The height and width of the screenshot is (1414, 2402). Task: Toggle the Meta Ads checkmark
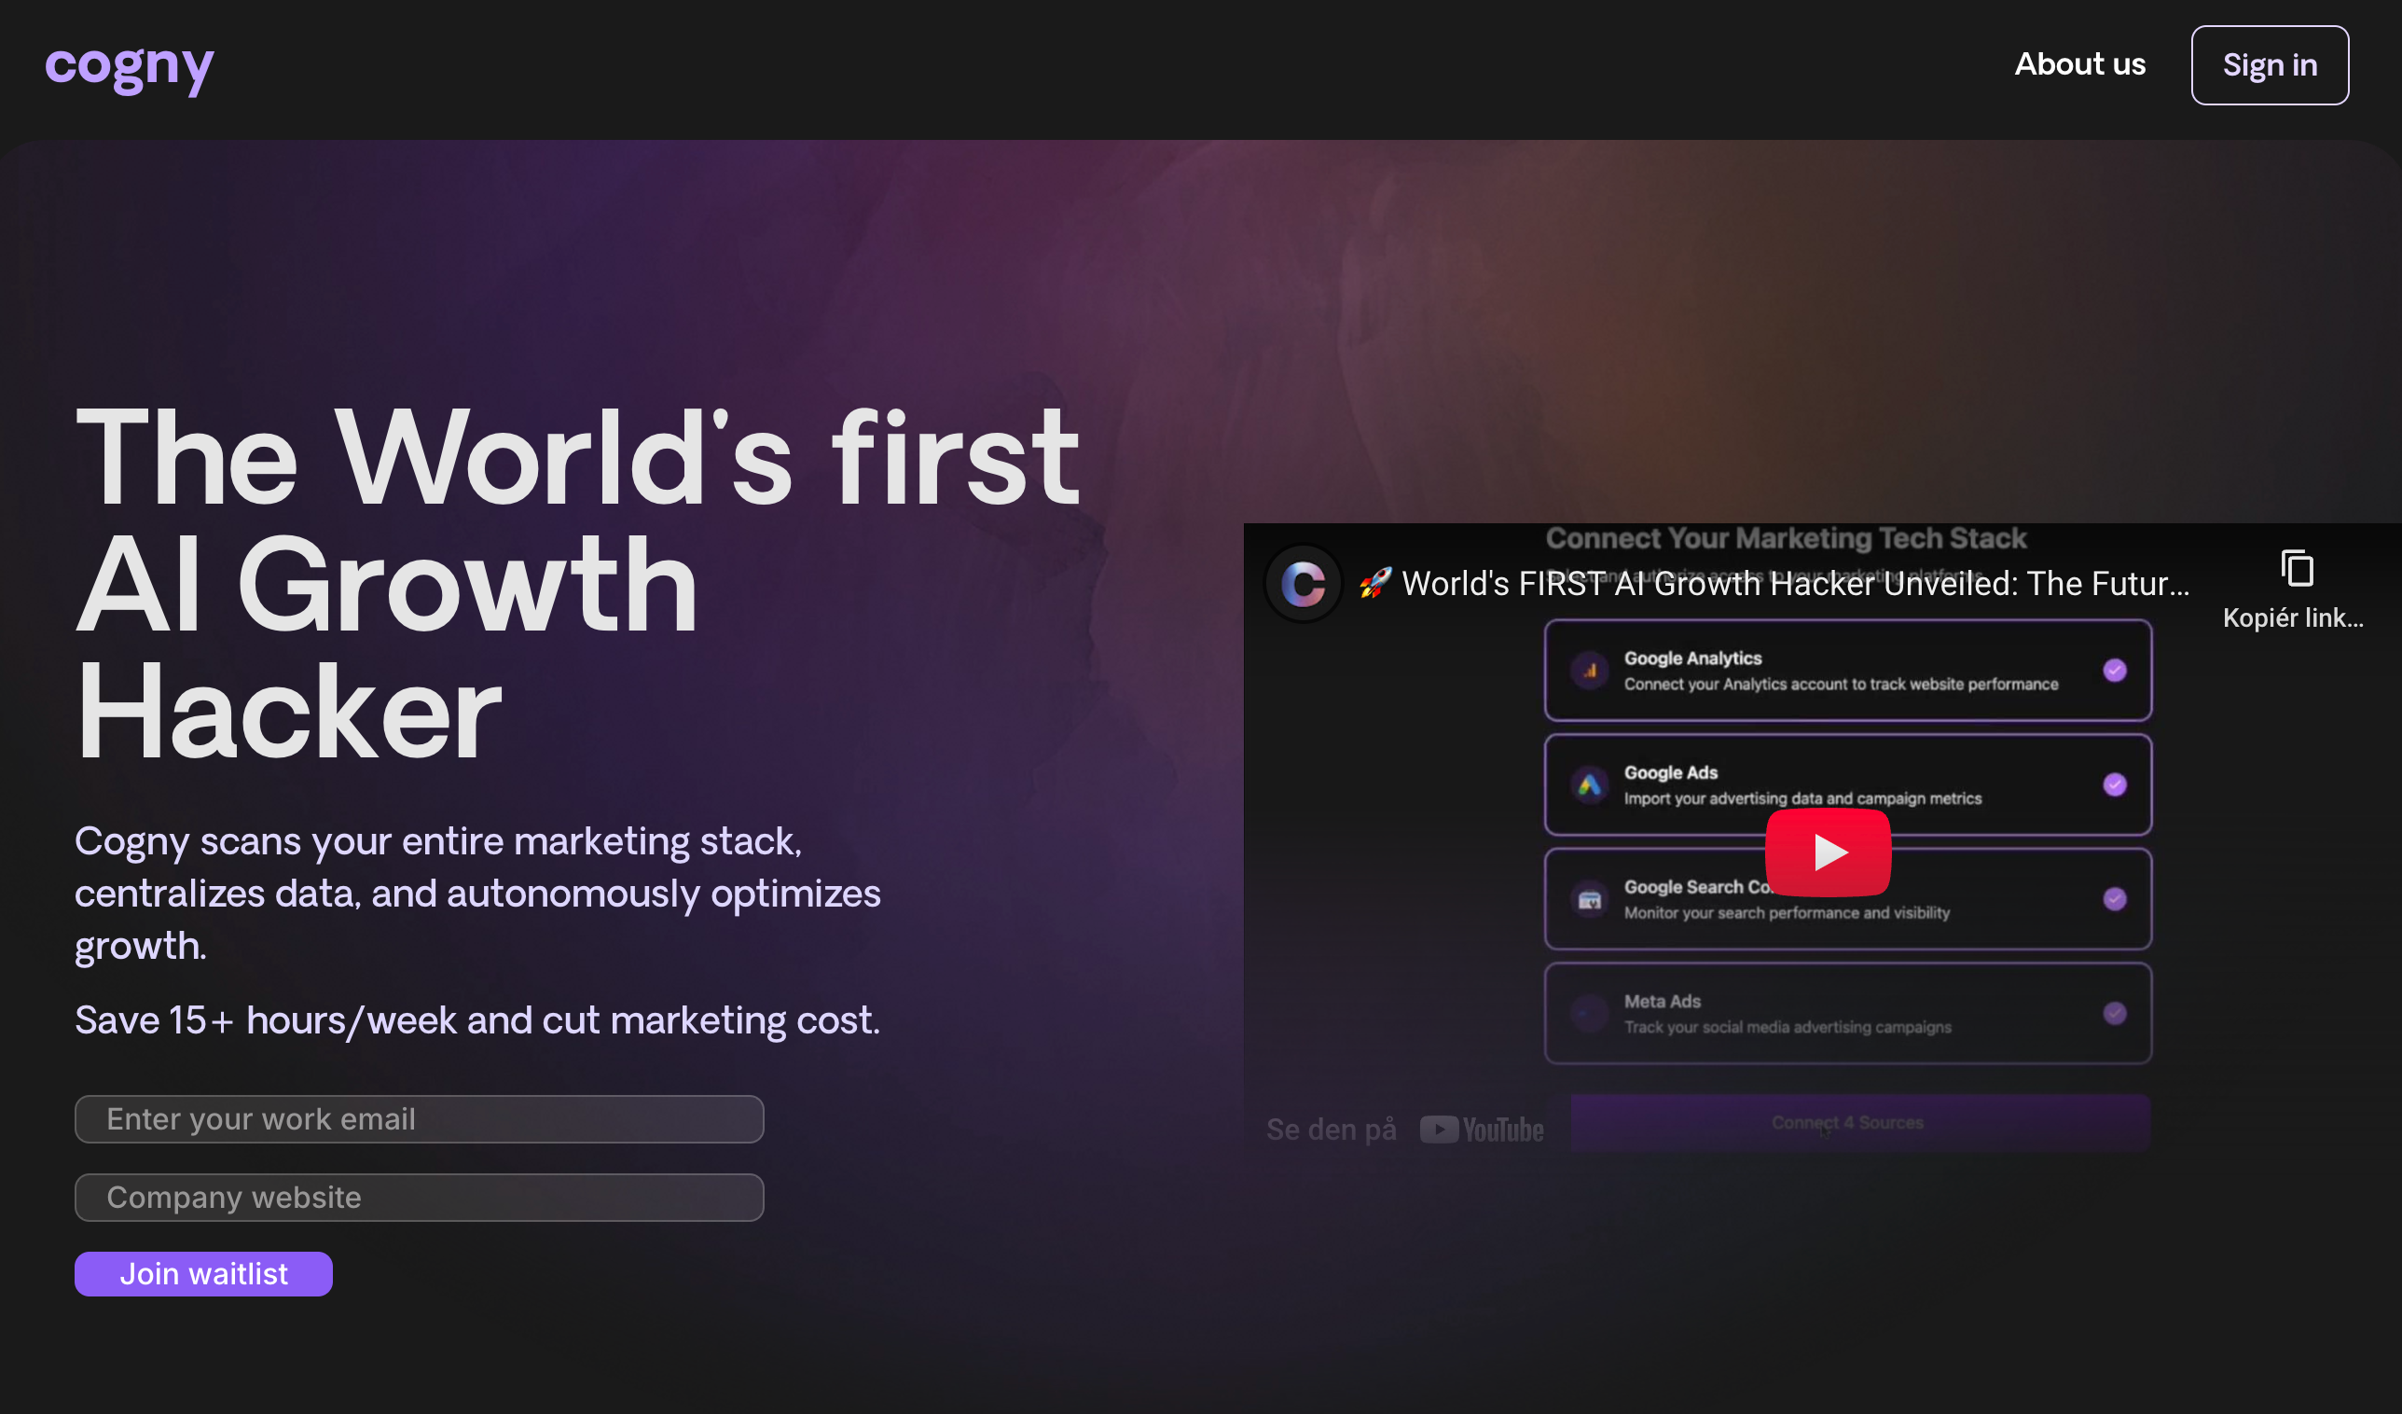click(x=2114, y=1013)
